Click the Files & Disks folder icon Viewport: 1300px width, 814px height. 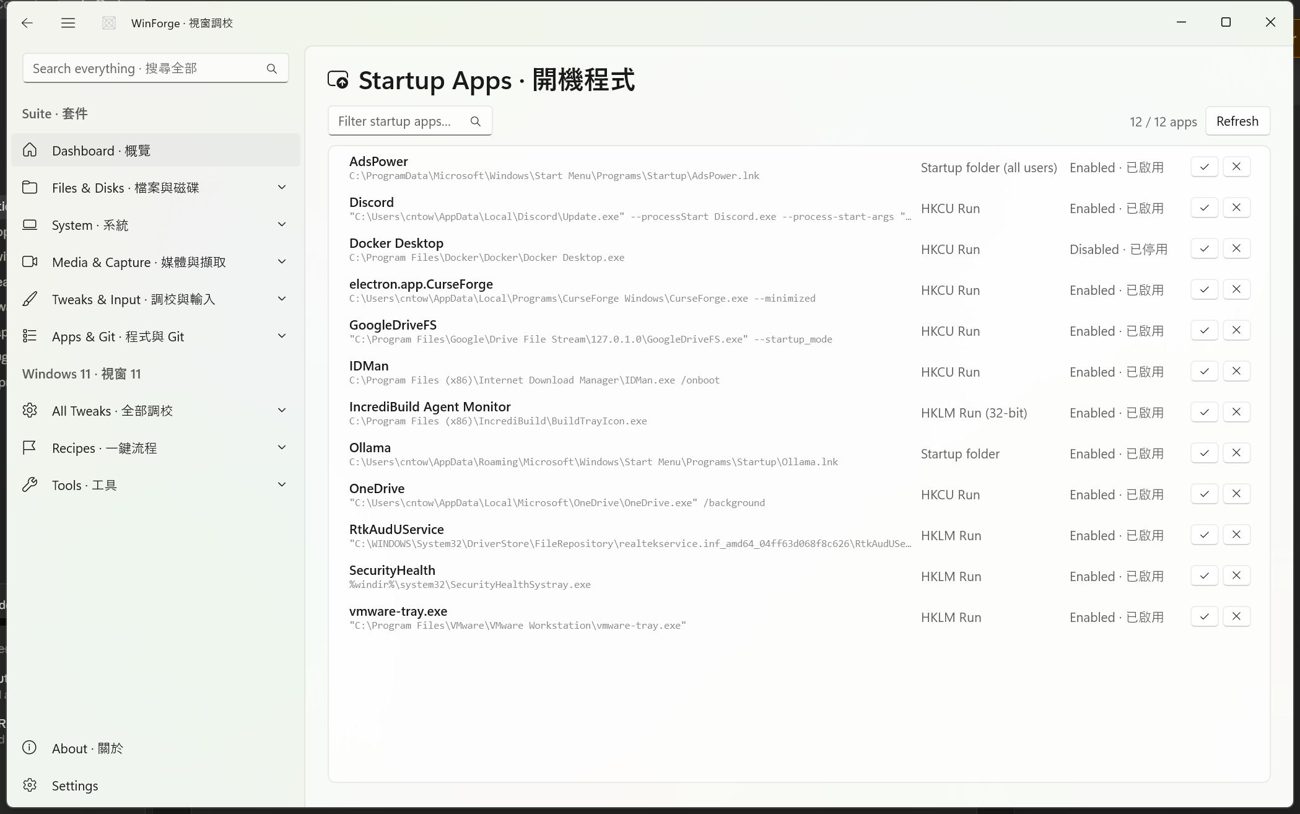click(x=30, y=187)
